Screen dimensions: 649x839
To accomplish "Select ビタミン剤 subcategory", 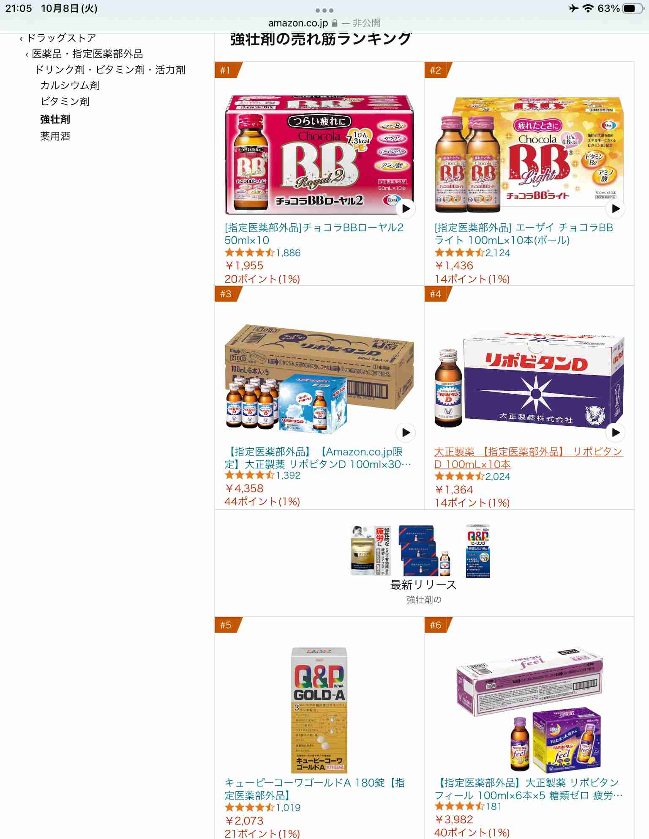I will (x=65, y=101).
